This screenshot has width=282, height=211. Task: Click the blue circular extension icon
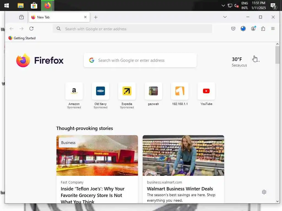(243, 29)
